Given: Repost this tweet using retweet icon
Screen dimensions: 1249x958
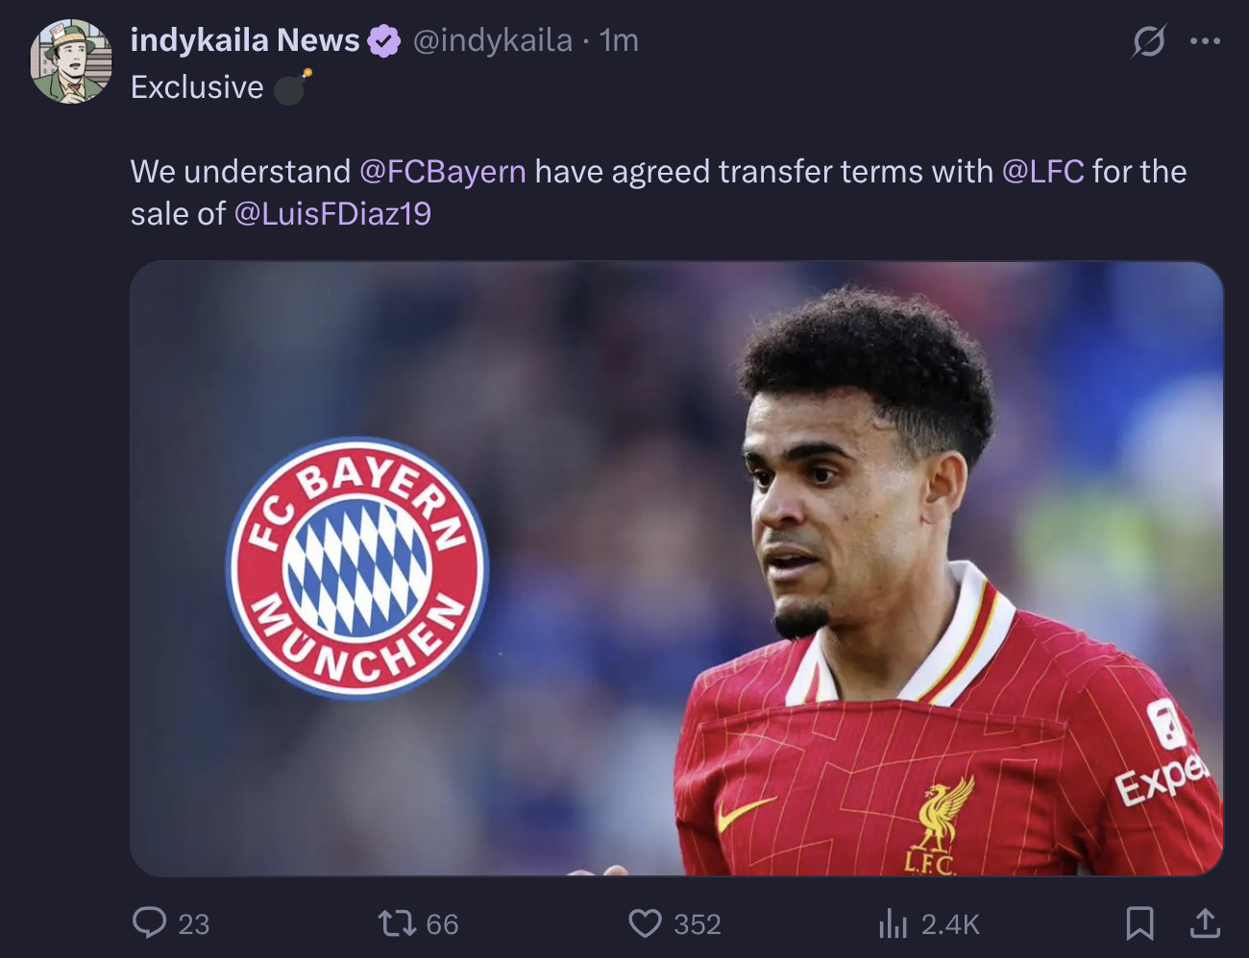Looking at the screenshot, I should pos(397,923).
